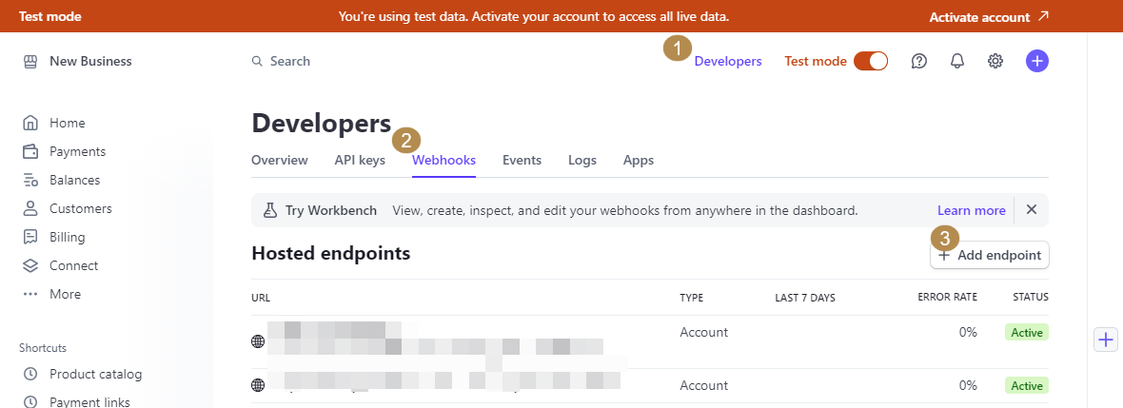Open Connect in the sidebar
The image size is (1123, 408).
click(73, 265)
